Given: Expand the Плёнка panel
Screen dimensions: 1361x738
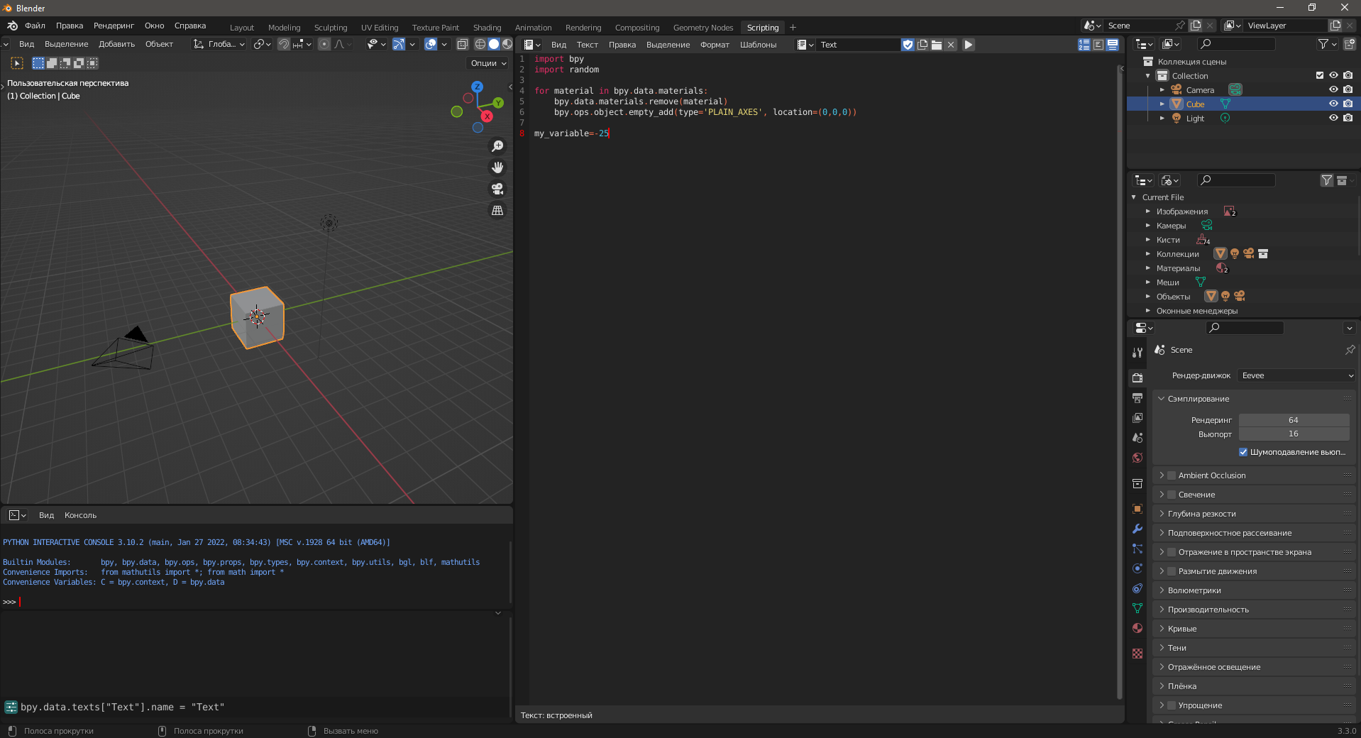Looking at the screenshot, I should click(1255, 686).
